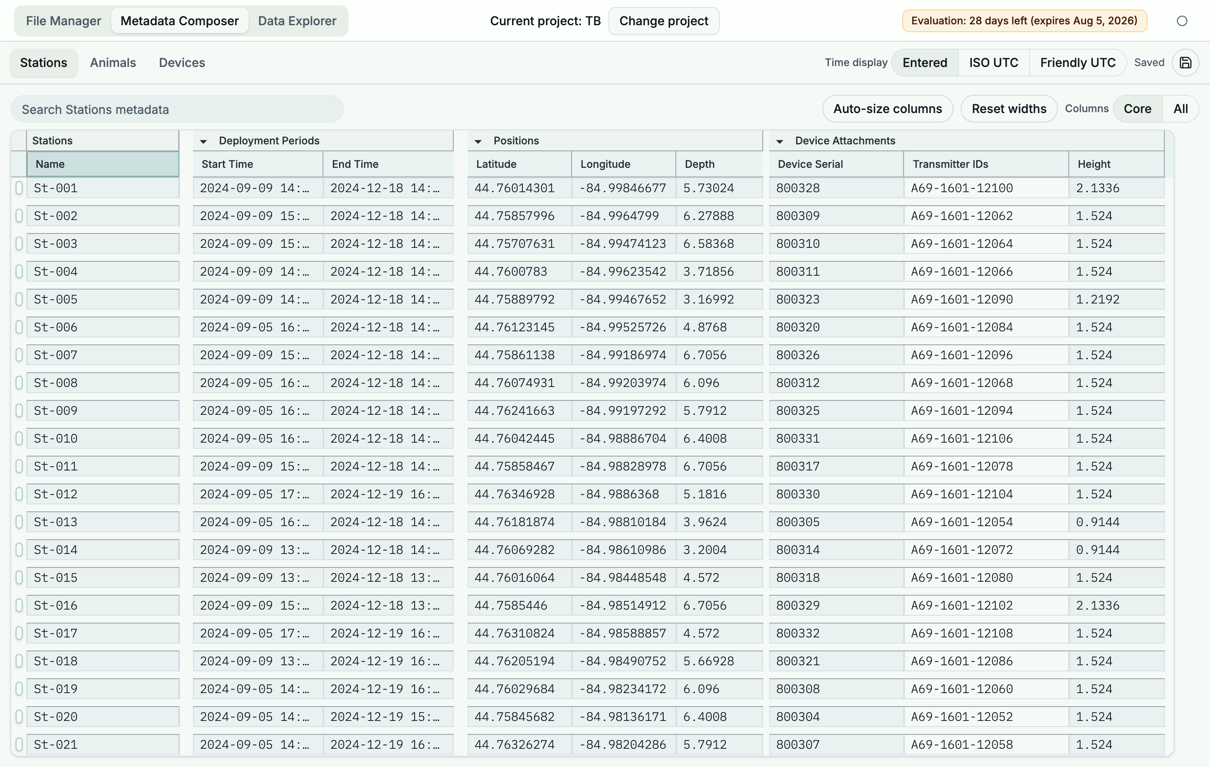Collapse the Positions column group

coord(478,141)
